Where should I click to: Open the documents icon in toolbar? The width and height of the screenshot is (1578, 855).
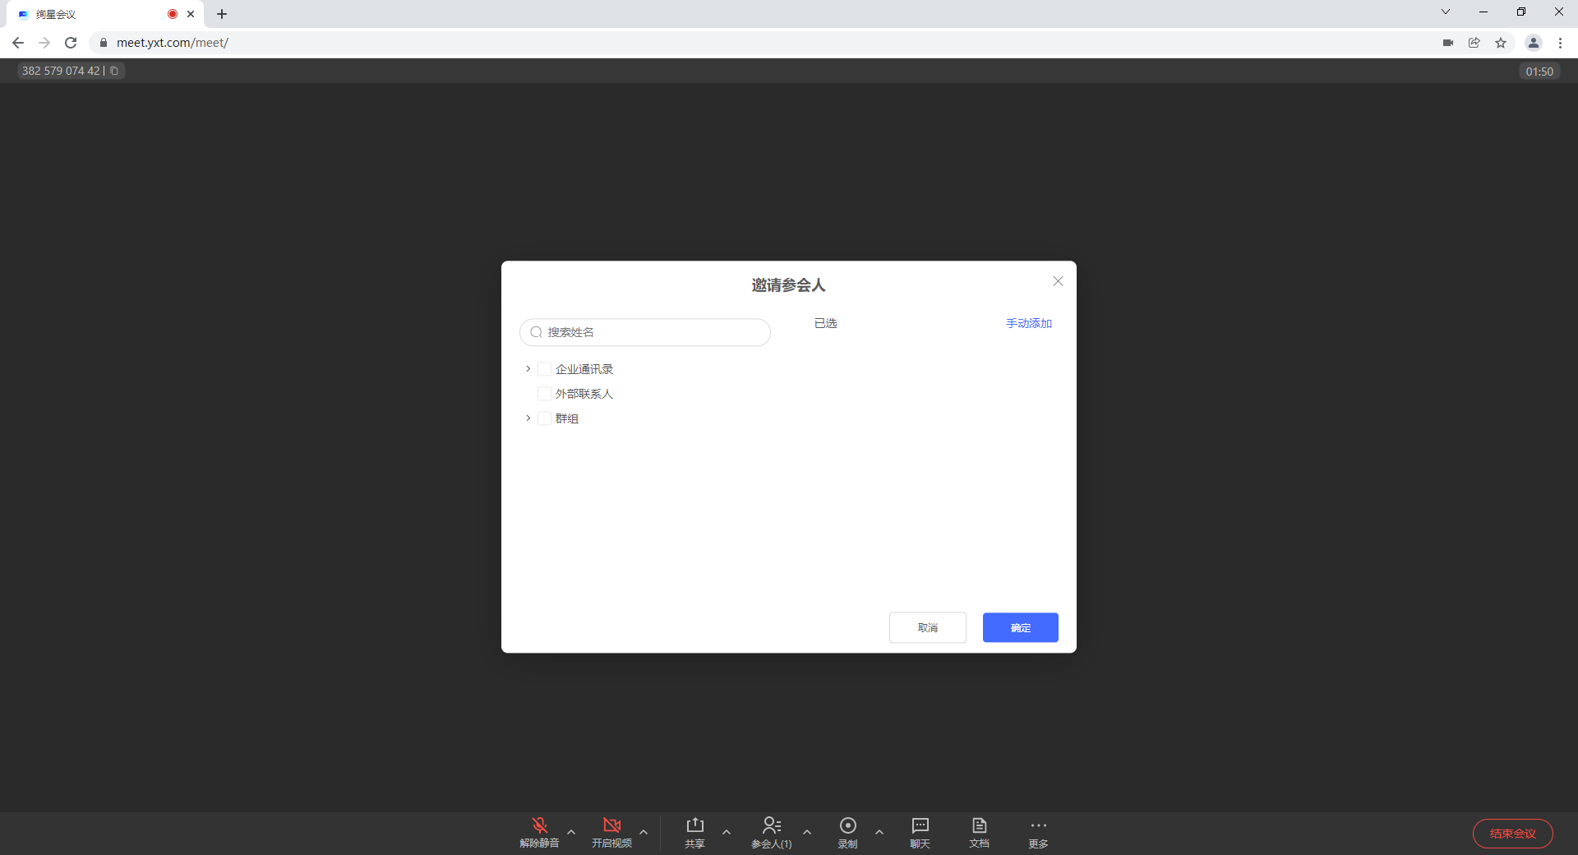pyautogui.click(x=979, y=825)
